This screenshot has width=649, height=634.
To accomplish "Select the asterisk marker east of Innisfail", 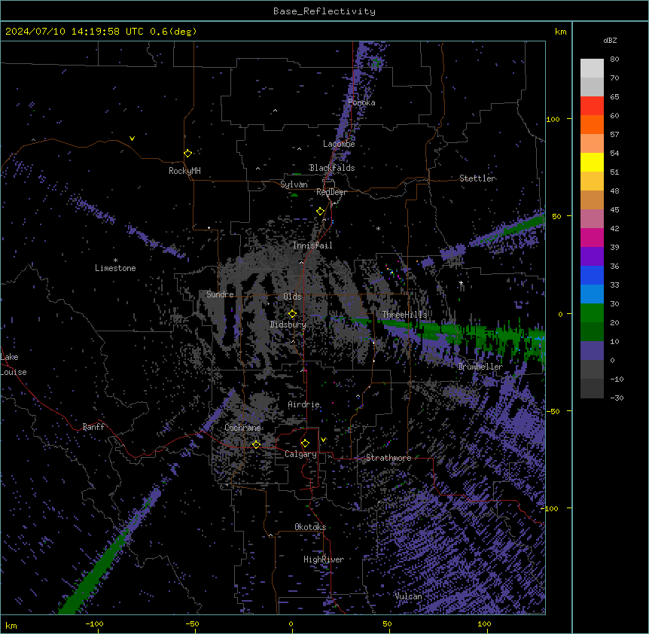I will [x=378, y=228].
